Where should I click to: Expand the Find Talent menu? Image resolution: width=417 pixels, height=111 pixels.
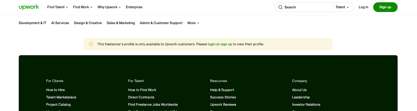(x=57, y=7)
